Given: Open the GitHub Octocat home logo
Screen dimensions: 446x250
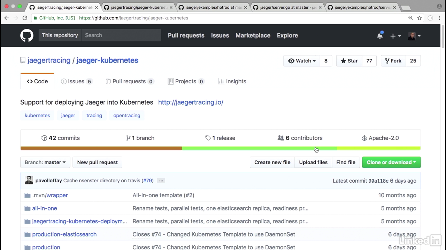Looking at the screenshot, I should (x=27, y=35).
